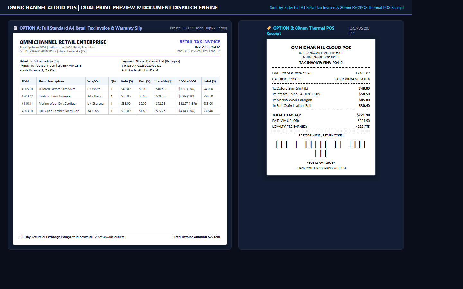The image size is (463, 289).
Task: Click invoice number 'INV-2026-90412'
Action: point(207,47)
